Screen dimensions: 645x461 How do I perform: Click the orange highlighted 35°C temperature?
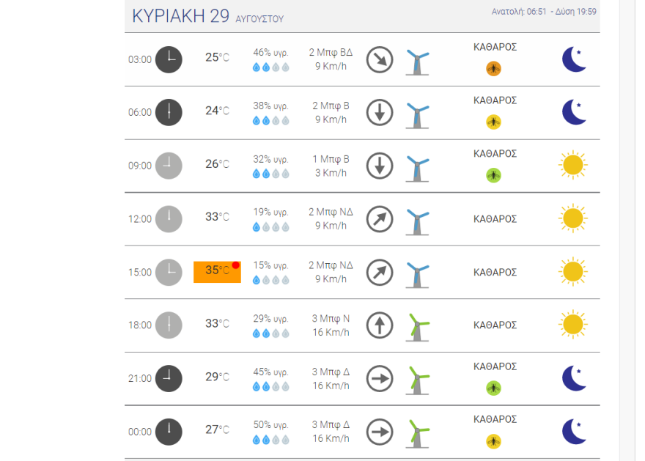pyautogui.click(x=217, y=271)
